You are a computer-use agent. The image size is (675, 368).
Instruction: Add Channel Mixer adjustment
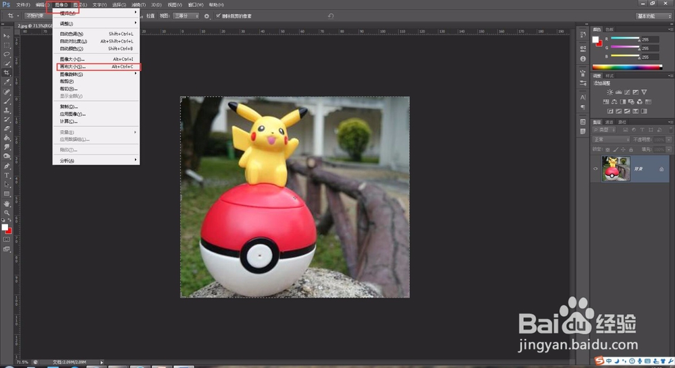point(640,102)
